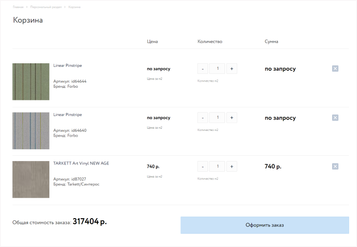Delete TARKETT Art Vinyl NEW AGE item
The height and width of the screenshot is (247, 357).
pyautogui.click(x=335, y=166)
